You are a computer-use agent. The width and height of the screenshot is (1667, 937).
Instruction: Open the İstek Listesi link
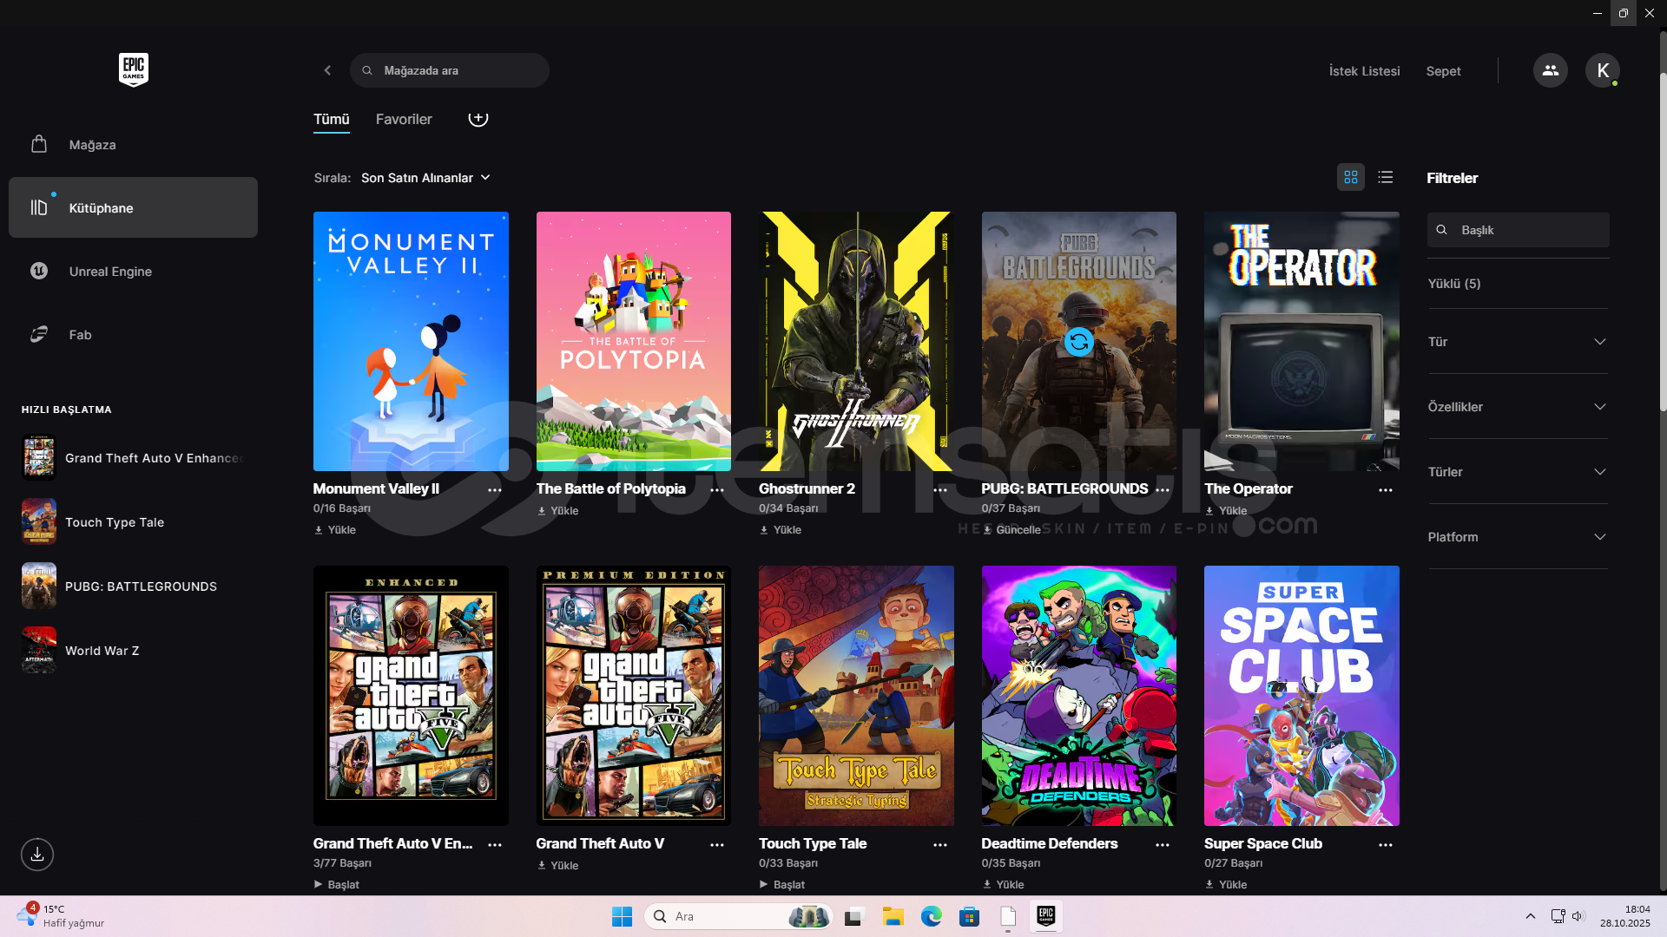click(x=1364, y=71)
